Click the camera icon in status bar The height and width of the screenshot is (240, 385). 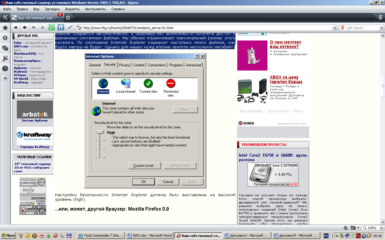pos(353,228)
